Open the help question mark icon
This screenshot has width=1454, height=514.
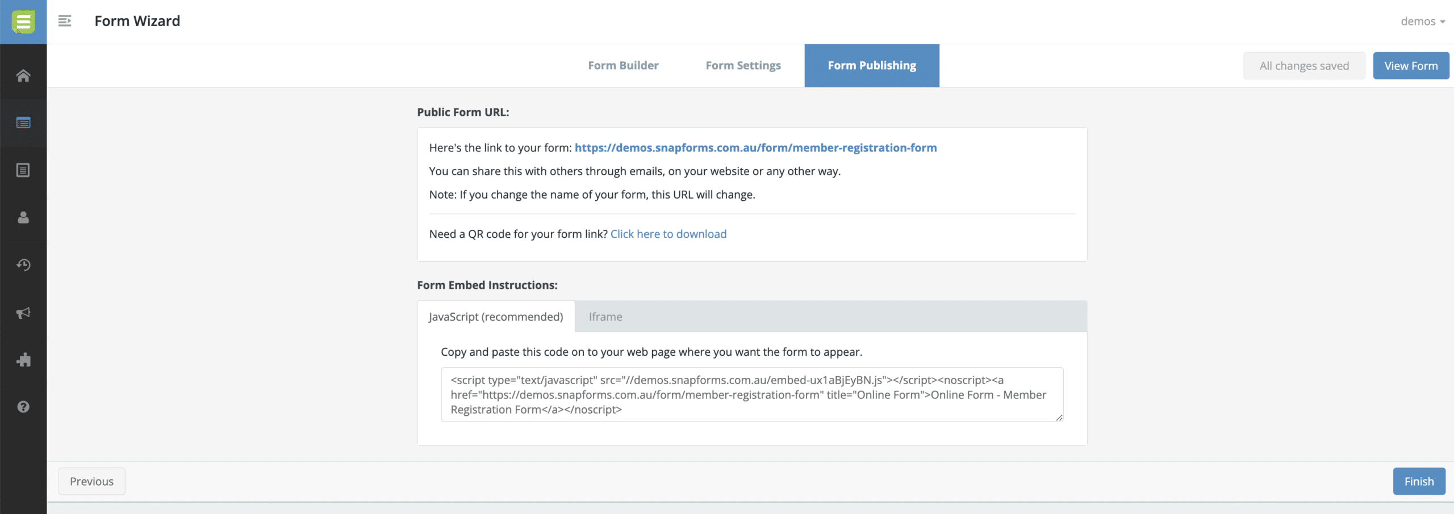[23, 407]
